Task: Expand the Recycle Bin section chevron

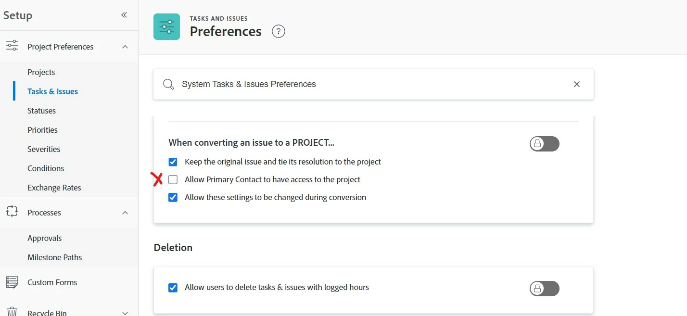Action: 125,313
